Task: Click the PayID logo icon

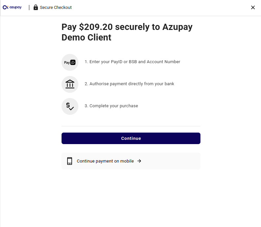Action: click(x=70, y=63)
